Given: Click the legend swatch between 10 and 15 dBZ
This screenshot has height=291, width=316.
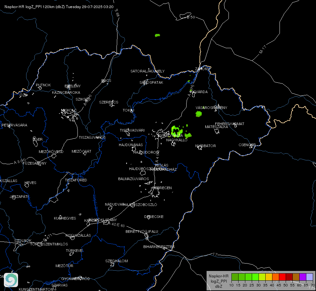Looking at the screenshot, I should pos(235,277).
